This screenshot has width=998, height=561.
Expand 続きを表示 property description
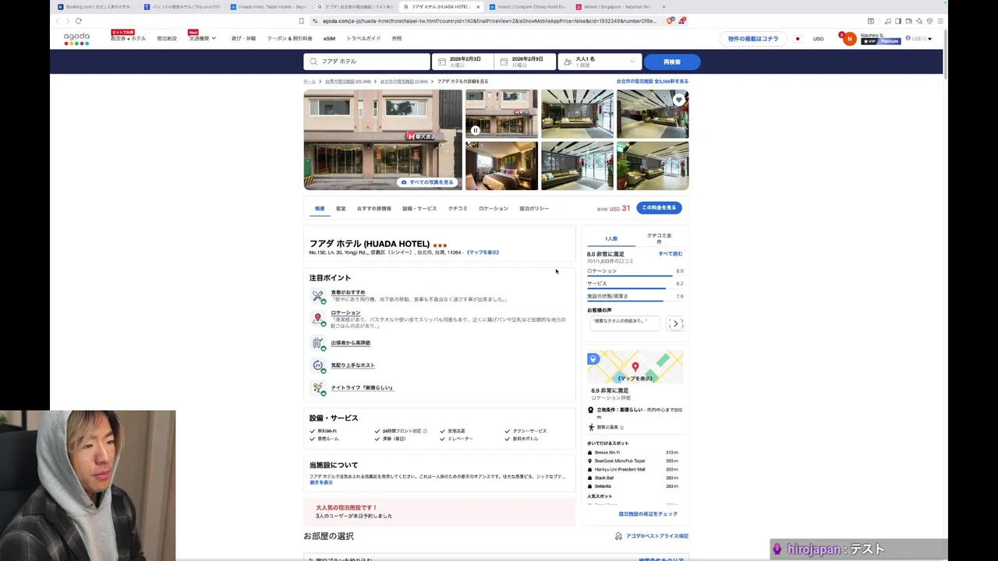(x=321, y=482)
